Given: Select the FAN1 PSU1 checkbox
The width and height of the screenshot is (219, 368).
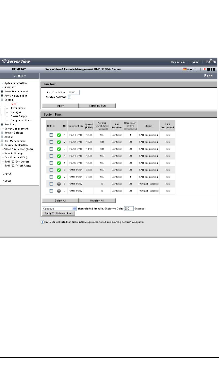Looking at the screenshot, I should click(x=51, y=170).
